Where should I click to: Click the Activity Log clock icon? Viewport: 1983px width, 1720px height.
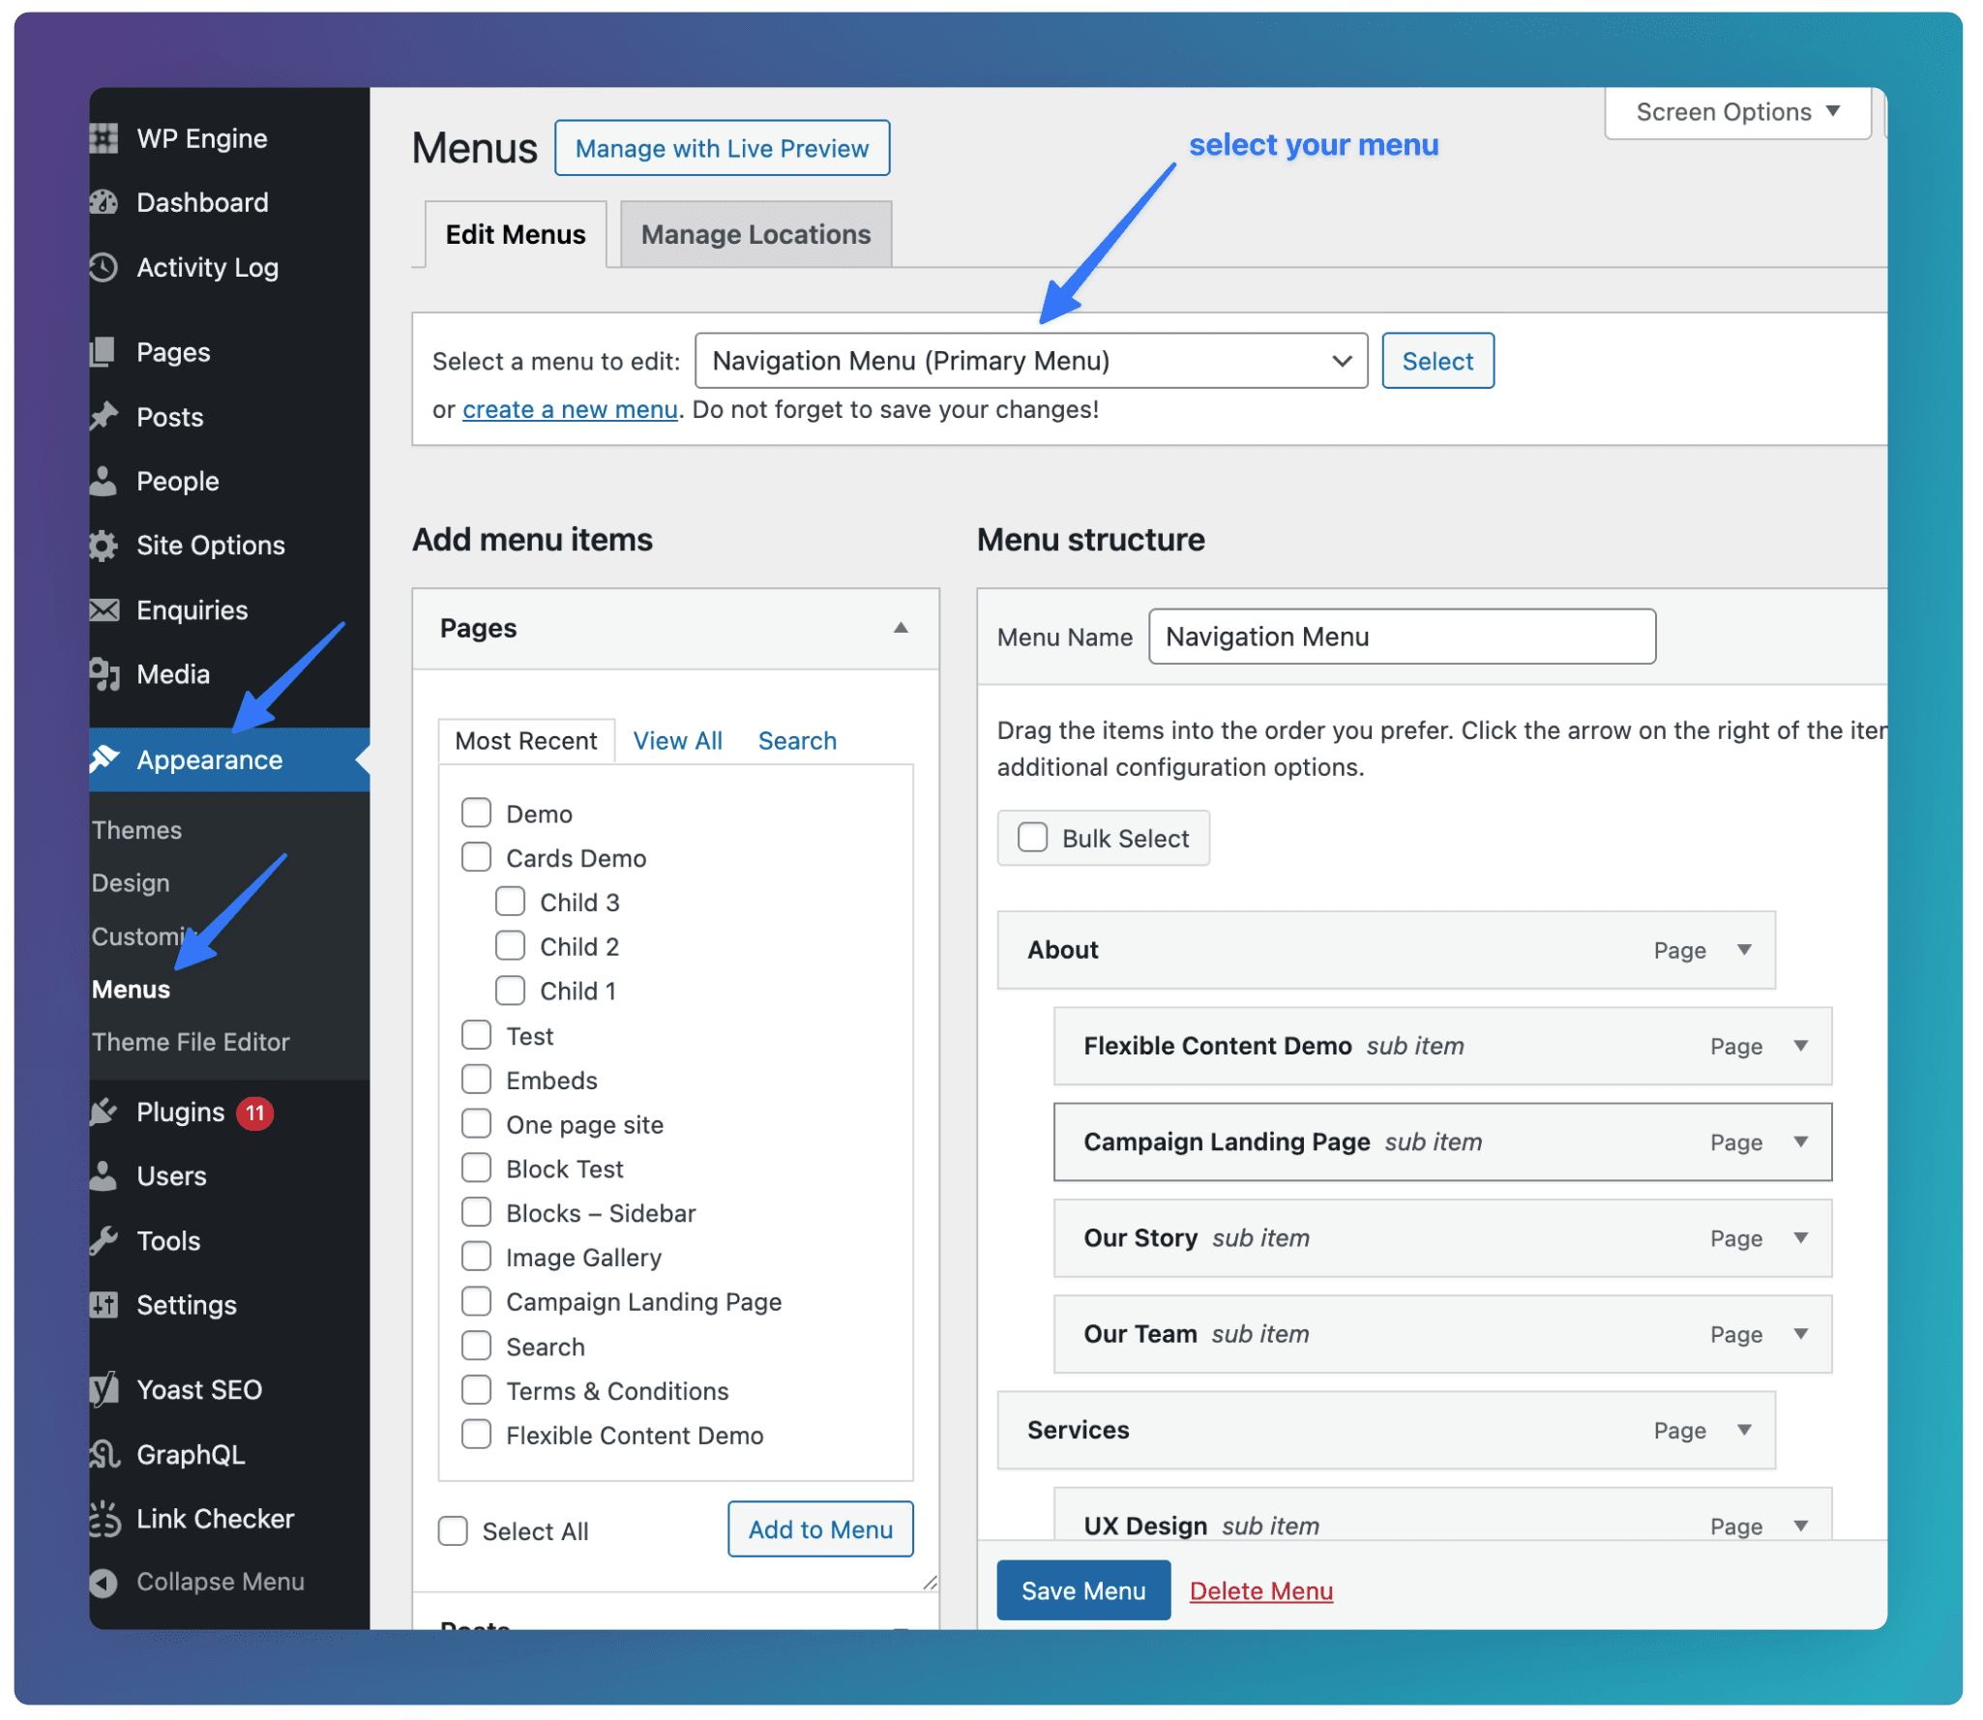104,267
